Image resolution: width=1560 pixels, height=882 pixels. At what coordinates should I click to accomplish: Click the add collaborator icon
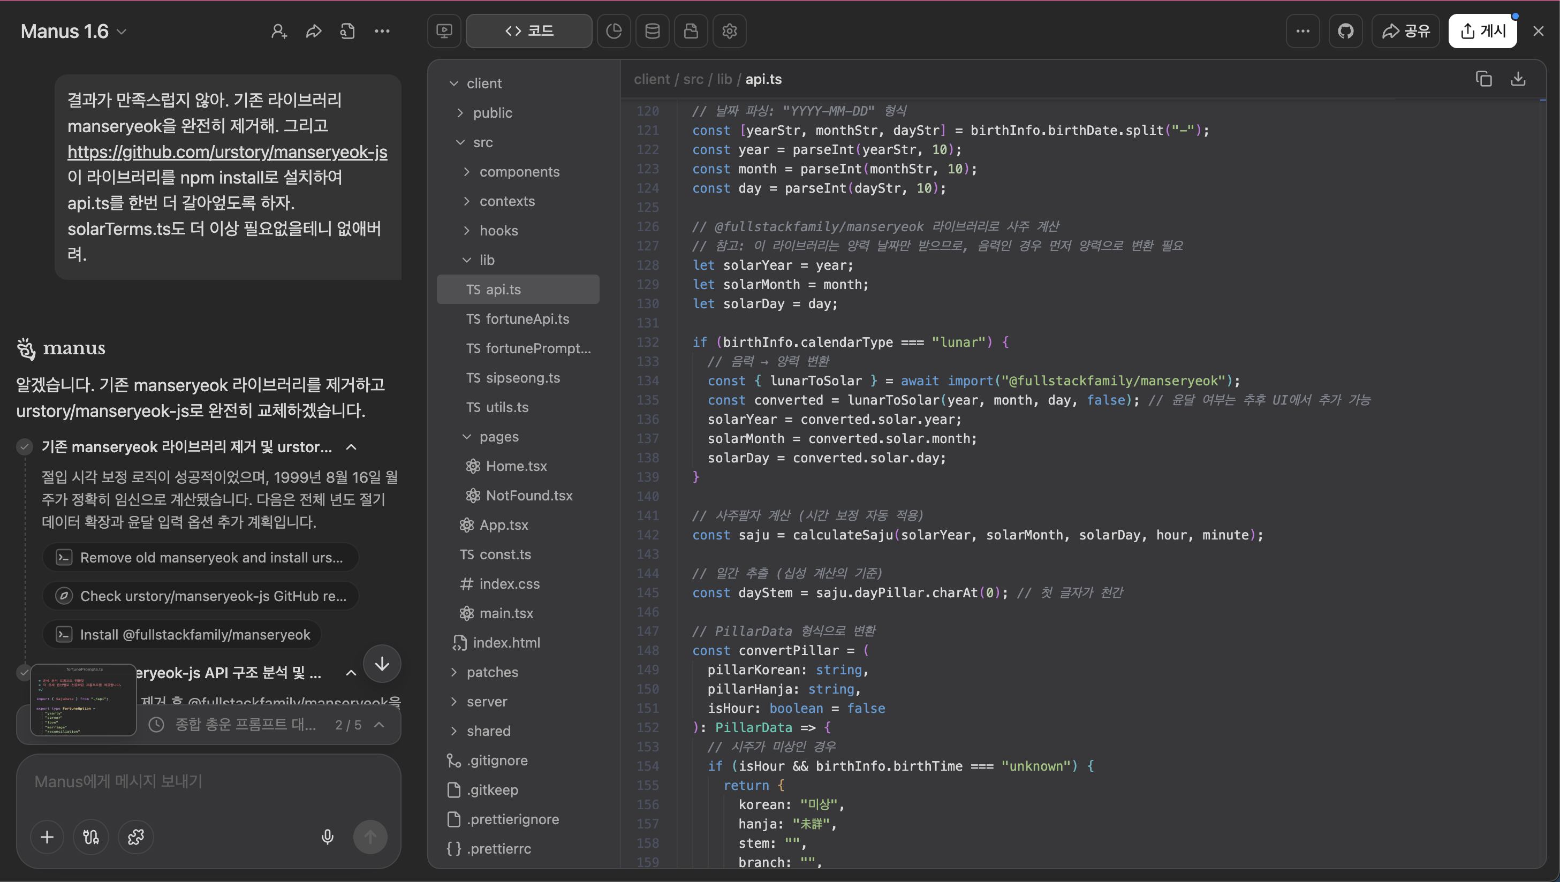279,31
